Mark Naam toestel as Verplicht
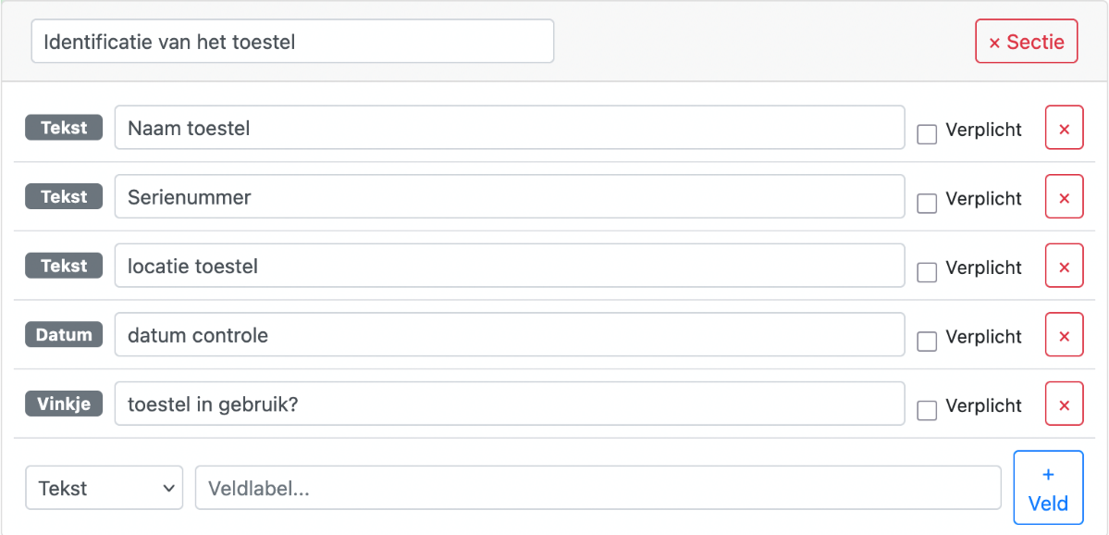 (927, 133)
